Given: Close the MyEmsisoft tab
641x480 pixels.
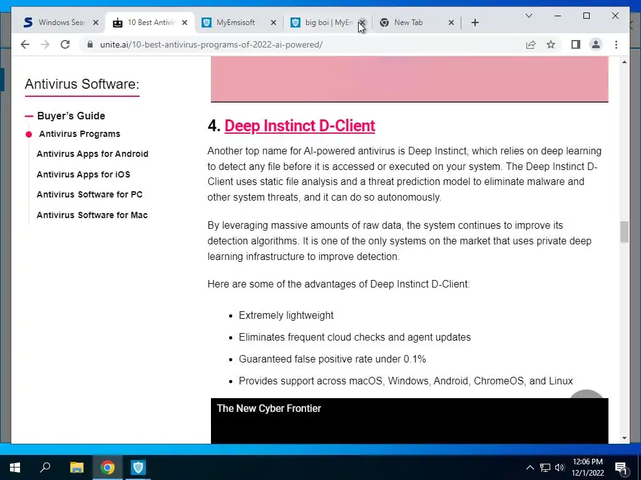Looking at the screenshot, I should tap(274, 22).
